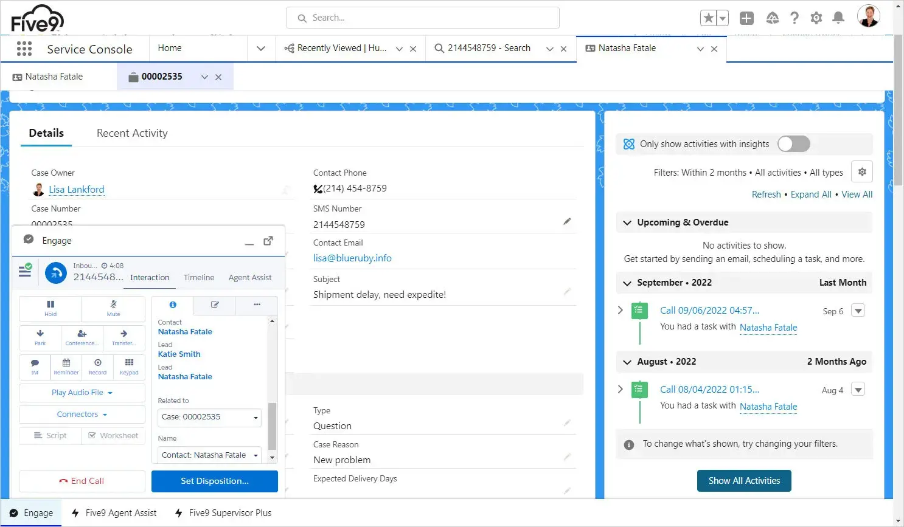Set a Reminder for this call
The height and width of the screenshot is (527, 904).
66,367
